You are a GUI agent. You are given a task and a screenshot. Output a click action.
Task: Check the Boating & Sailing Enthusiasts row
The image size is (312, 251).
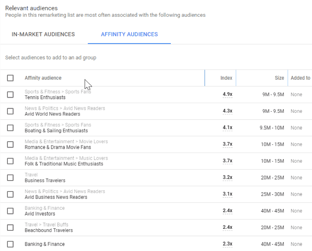(x=10, y=128)
